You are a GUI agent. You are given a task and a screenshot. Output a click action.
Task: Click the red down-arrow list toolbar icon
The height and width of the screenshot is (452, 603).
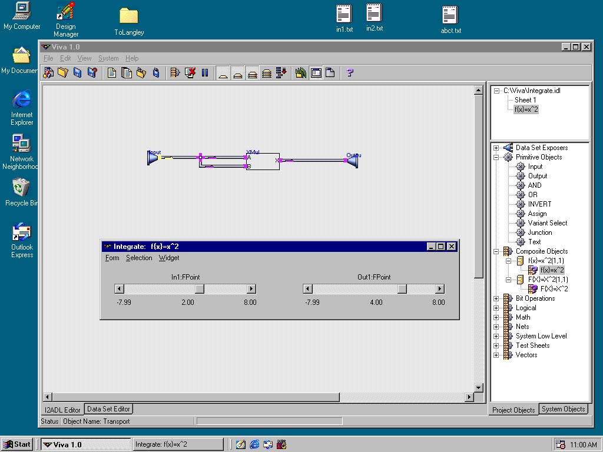[281, 73]
